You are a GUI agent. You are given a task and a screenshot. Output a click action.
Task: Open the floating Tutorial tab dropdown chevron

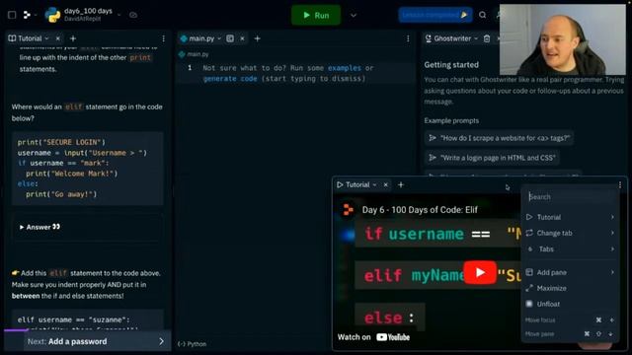[x=374, y=184]
